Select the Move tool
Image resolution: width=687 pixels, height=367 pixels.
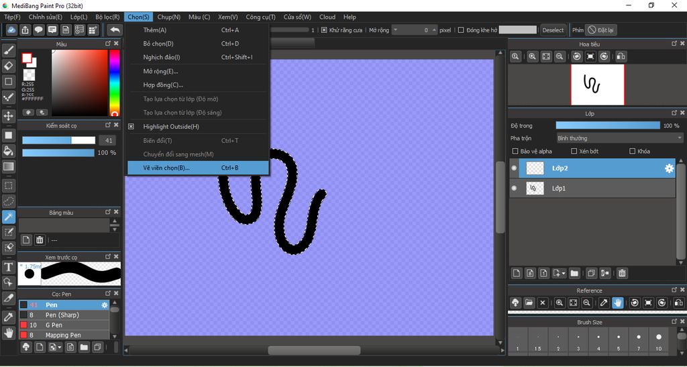point(8,116)
